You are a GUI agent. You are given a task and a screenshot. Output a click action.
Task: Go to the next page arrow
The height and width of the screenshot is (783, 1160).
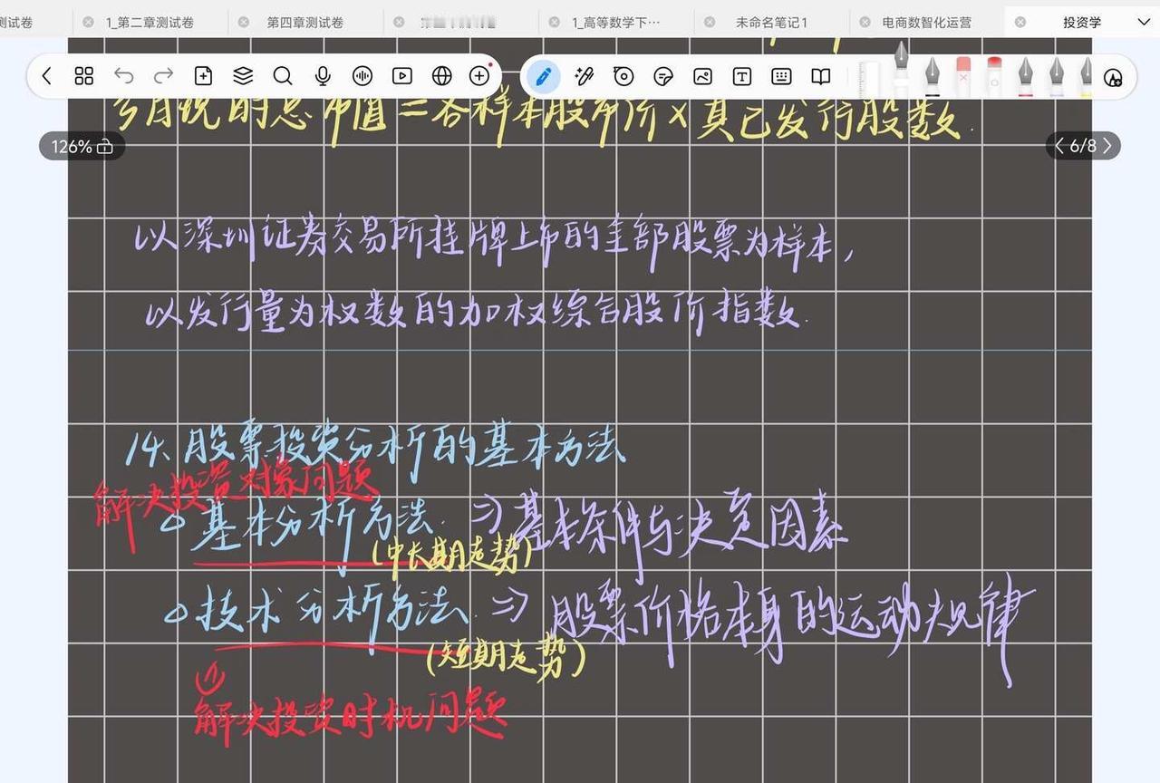point(1107,146)
